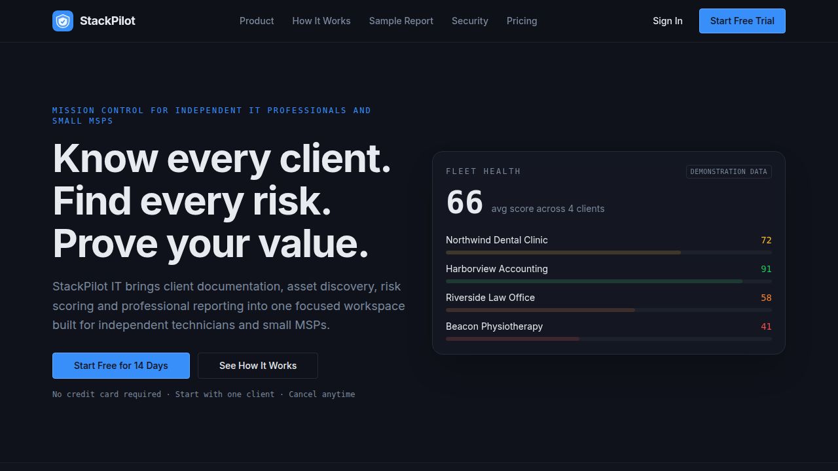
Task: Select the Beacon Physiotherapy client name
Action: pos(494,326)
